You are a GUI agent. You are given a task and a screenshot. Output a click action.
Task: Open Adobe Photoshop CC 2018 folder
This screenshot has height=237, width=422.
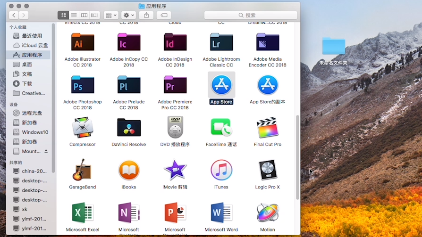coord(83,85)
